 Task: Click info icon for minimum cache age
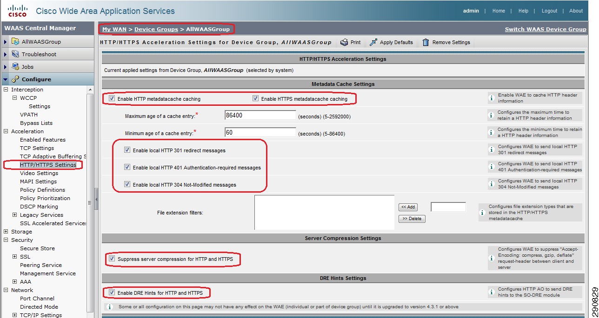click(x=491, y=132)
